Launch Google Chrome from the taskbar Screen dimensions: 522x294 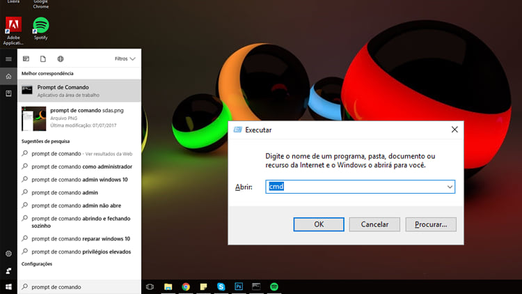(186, 286)
